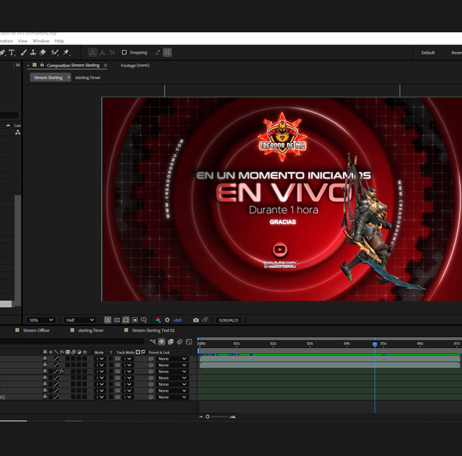The height and width of the screenshot is (456, 462).
Task: Open the View menu
Action: click(23, 41)
